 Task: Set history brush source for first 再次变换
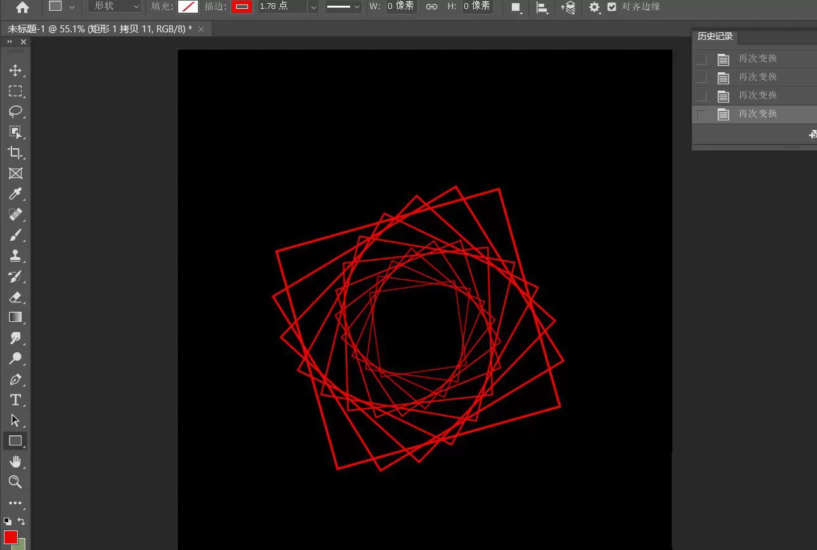tap(702, 59)
